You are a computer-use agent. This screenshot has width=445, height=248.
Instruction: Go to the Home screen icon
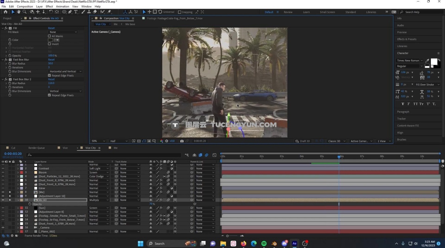(x=5, y=12)
